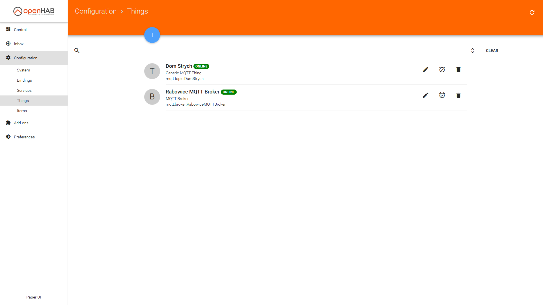Open the alarm clock action for Rabowice MQTT Broker
543x305 pixels.
(442, 95)
